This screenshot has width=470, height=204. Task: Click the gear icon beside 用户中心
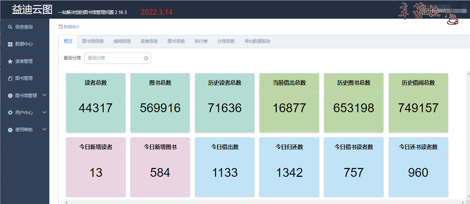tap(10, 113)
